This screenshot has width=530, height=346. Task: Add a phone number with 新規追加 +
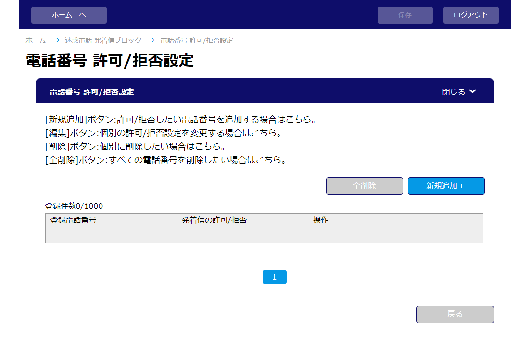[x=446, y=186]
